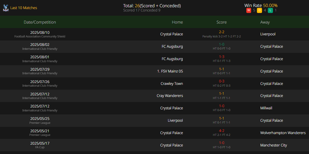Open 1. FSV Mainz 05 team link

[170, 71]
